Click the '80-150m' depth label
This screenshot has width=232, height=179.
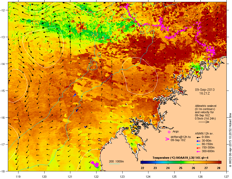coord(207,144)
